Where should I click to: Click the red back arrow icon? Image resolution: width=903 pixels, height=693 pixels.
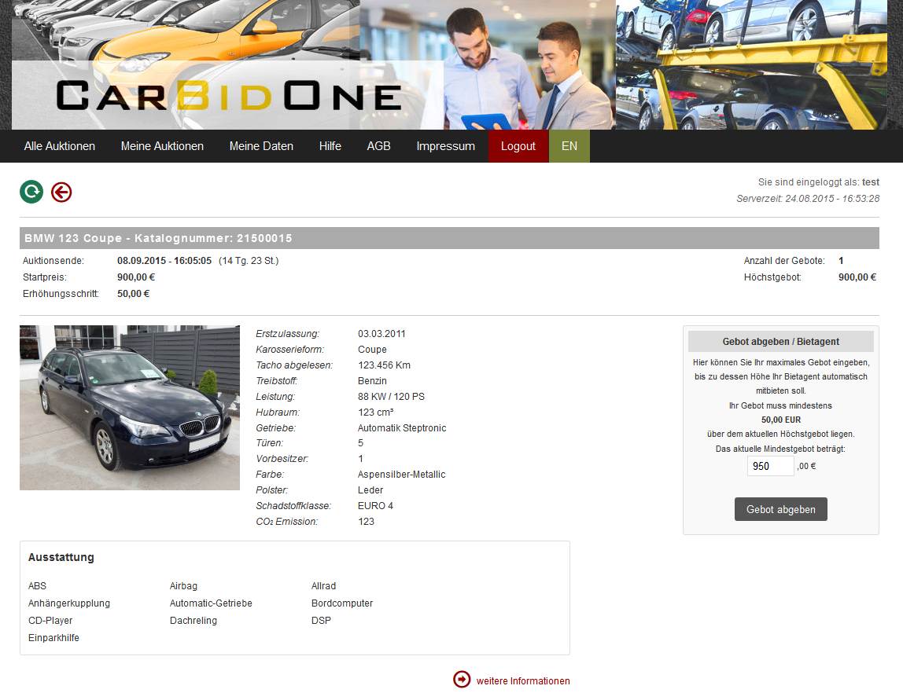[61, 192]
